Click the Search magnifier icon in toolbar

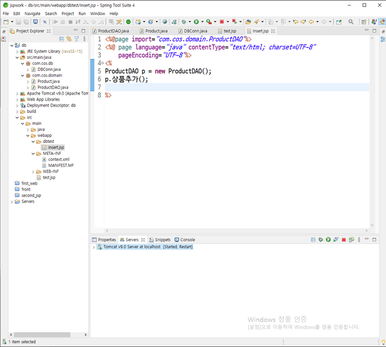(x=351, y=22)
